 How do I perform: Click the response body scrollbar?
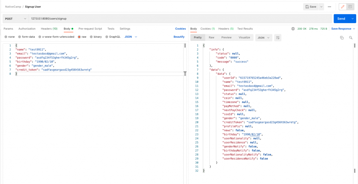click(355, 46)
